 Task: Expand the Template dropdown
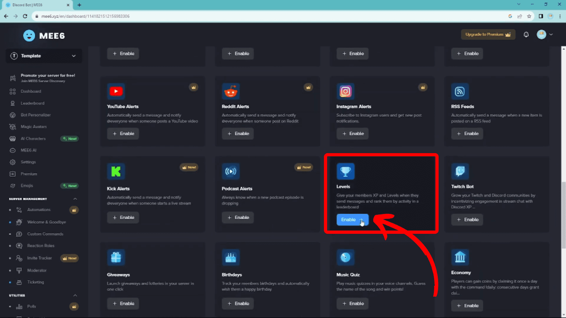tap(43, 56)
